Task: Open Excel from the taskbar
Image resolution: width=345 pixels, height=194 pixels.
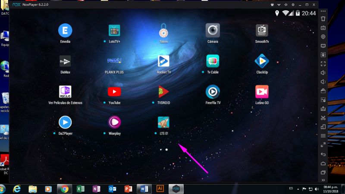Action: (x=80, y=189)
